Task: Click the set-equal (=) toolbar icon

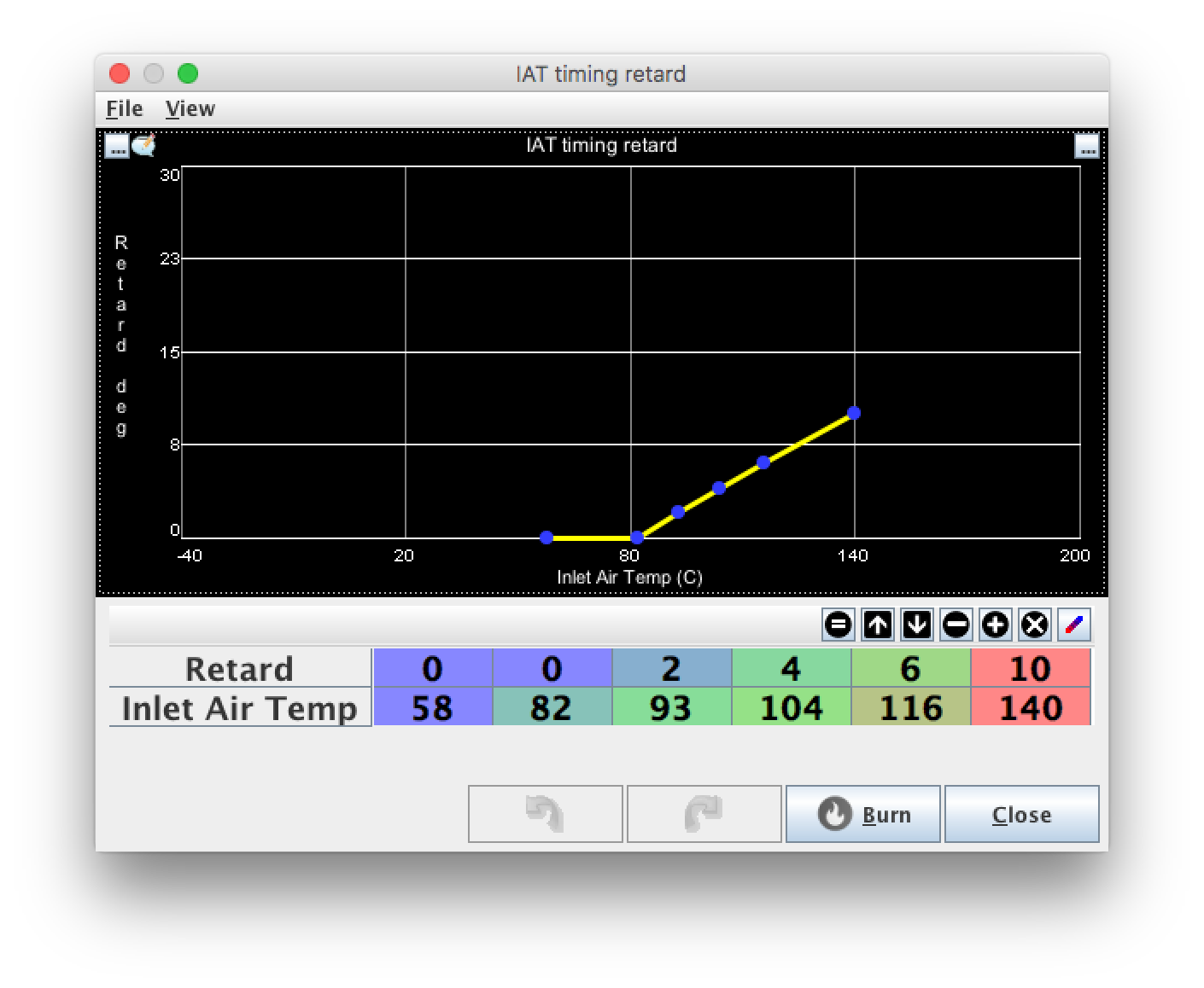Action: click(838, 625)
